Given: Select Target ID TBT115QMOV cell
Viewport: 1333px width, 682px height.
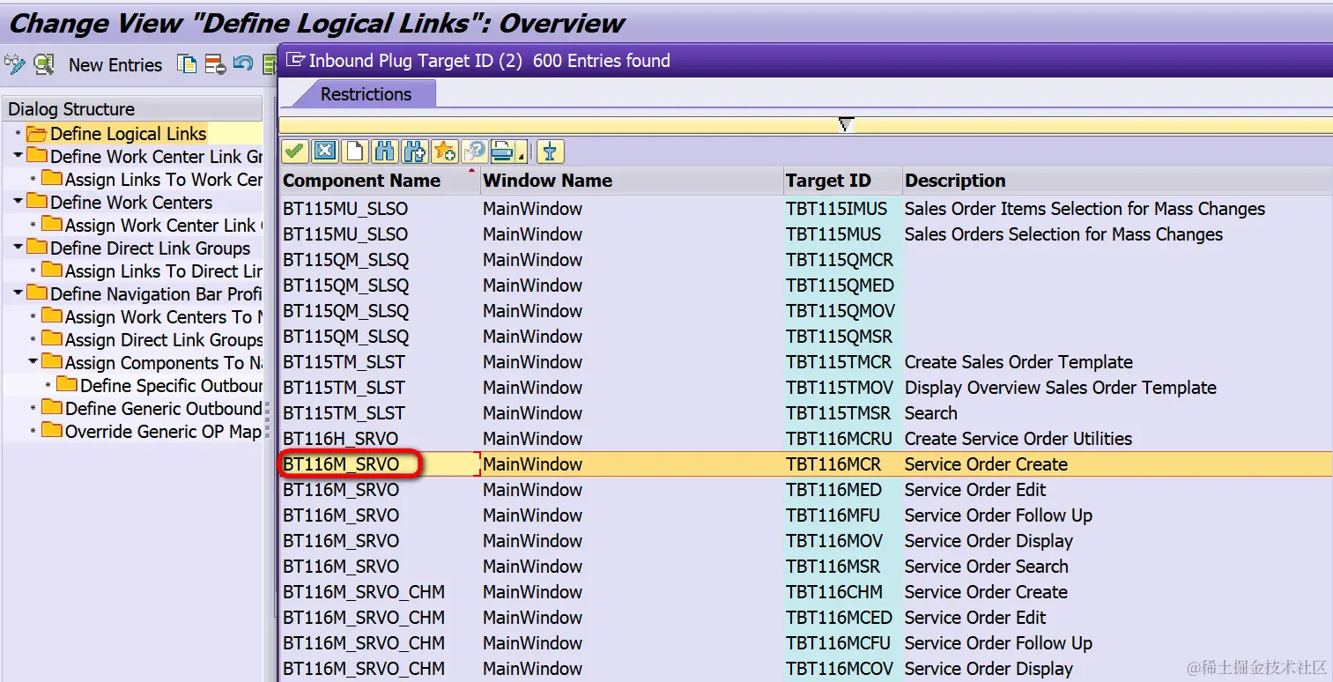Looking at the screenshot, I should point(842,311).
